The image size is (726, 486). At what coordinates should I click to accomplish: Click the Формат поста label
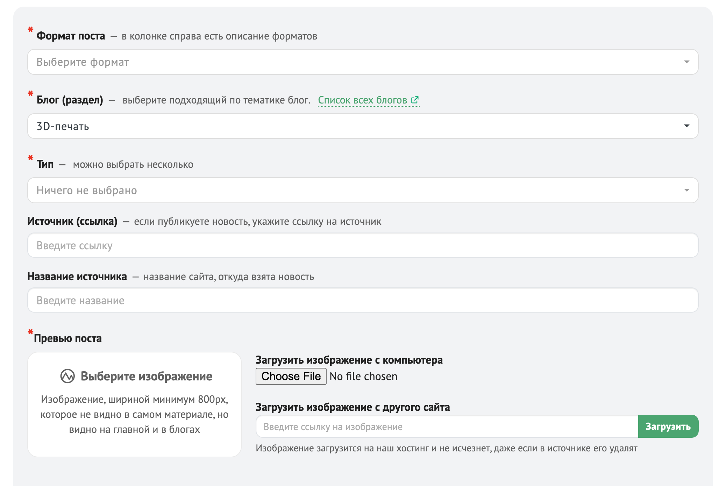pyautogui.click(x=71, y=36)
